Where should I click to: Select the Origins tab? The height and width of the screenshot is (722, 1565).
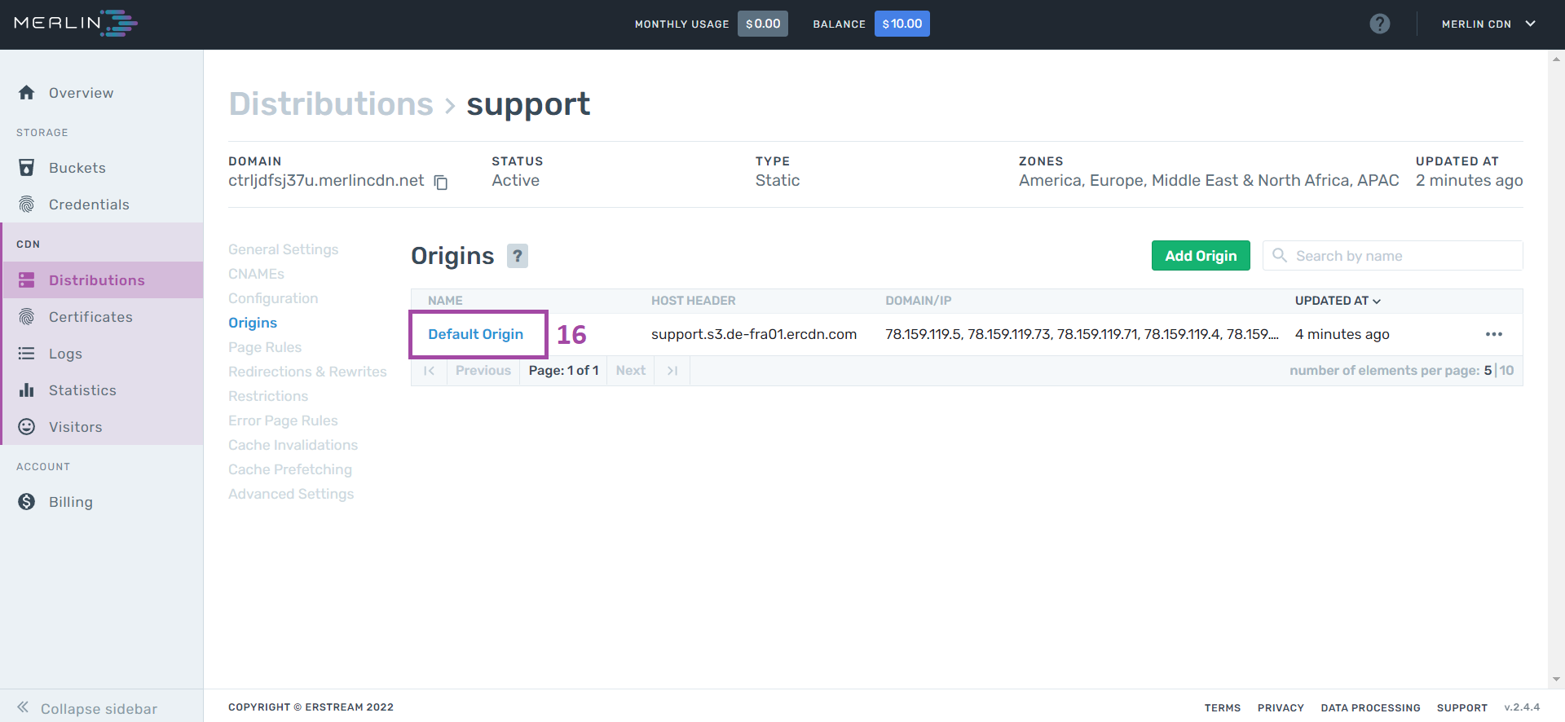(x=253, y=323)
